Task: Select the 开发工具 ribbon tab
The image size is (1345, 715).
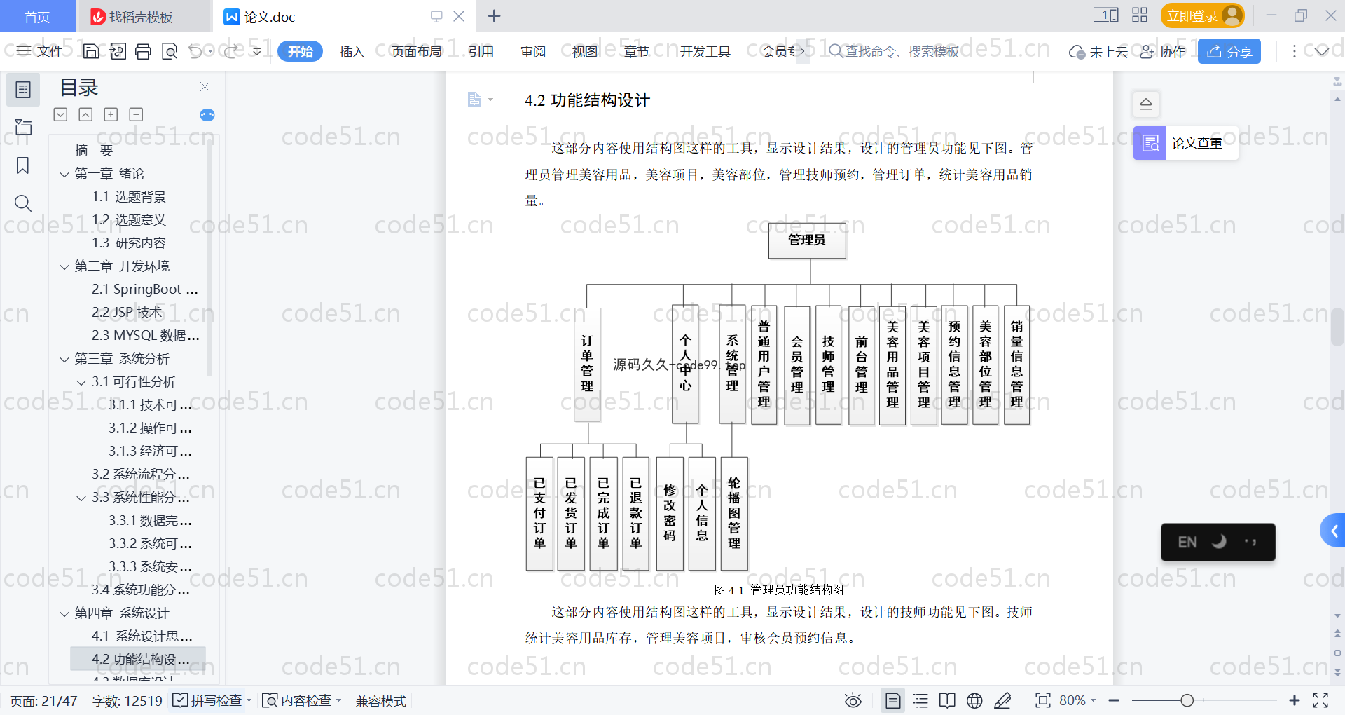Action: pyautogui.click(x=705, y=51)
